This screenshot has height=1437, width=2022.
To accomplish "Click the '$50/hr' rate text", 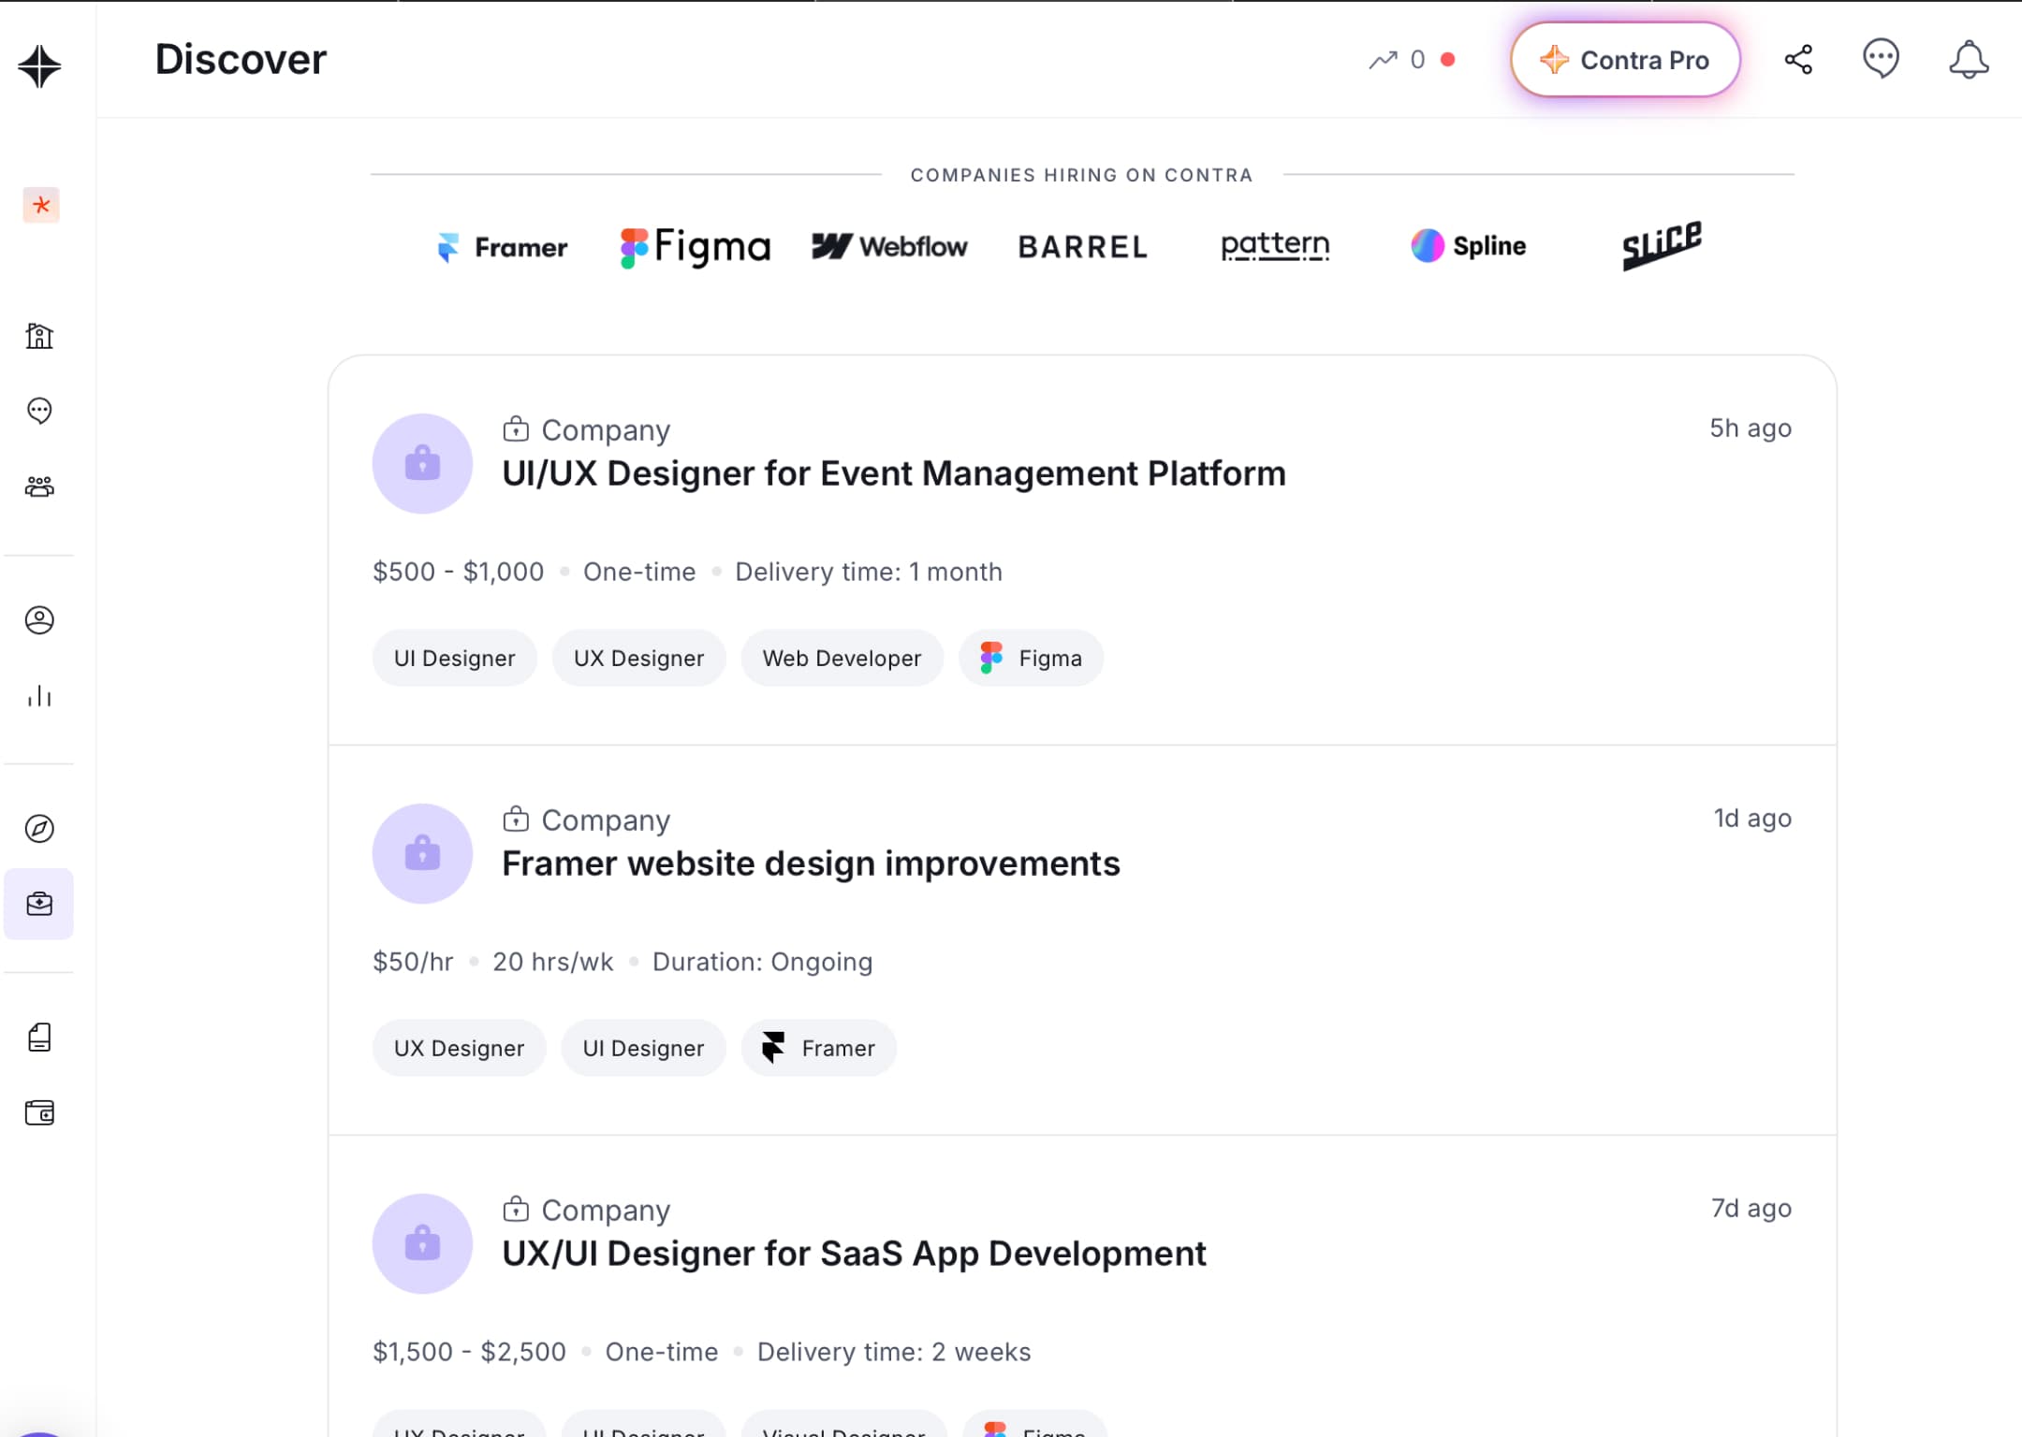I will (x=413, y=962).
